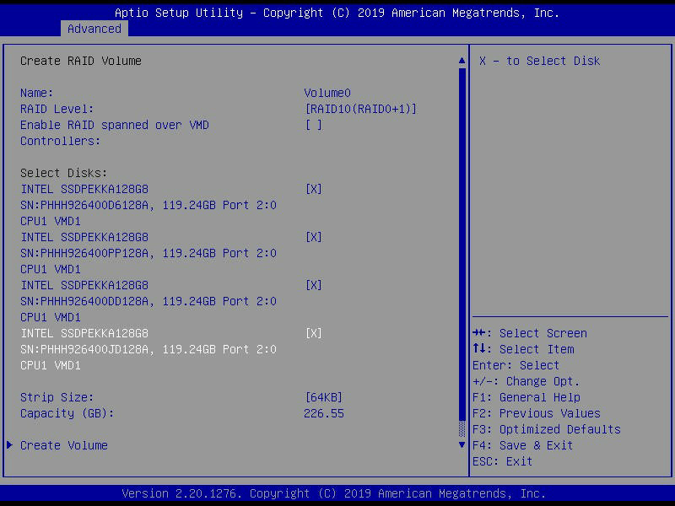
Task: Select the SN:PHHH926400D6128A serial line
Action: [148, 205]
